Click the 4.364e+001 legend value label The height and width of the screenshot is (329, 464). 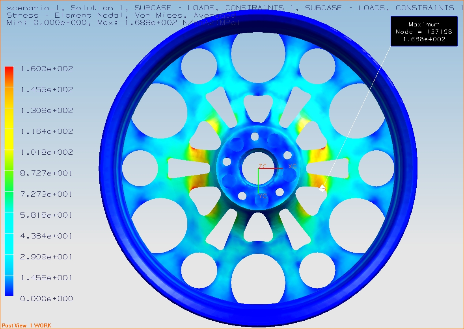47,236
